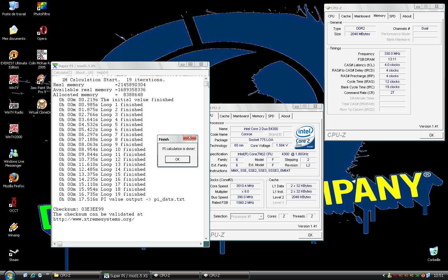This screenshot has width=448, height=280.
Task: Click Super PI vertical scrollbar down arrow
Action: point(206,239)
